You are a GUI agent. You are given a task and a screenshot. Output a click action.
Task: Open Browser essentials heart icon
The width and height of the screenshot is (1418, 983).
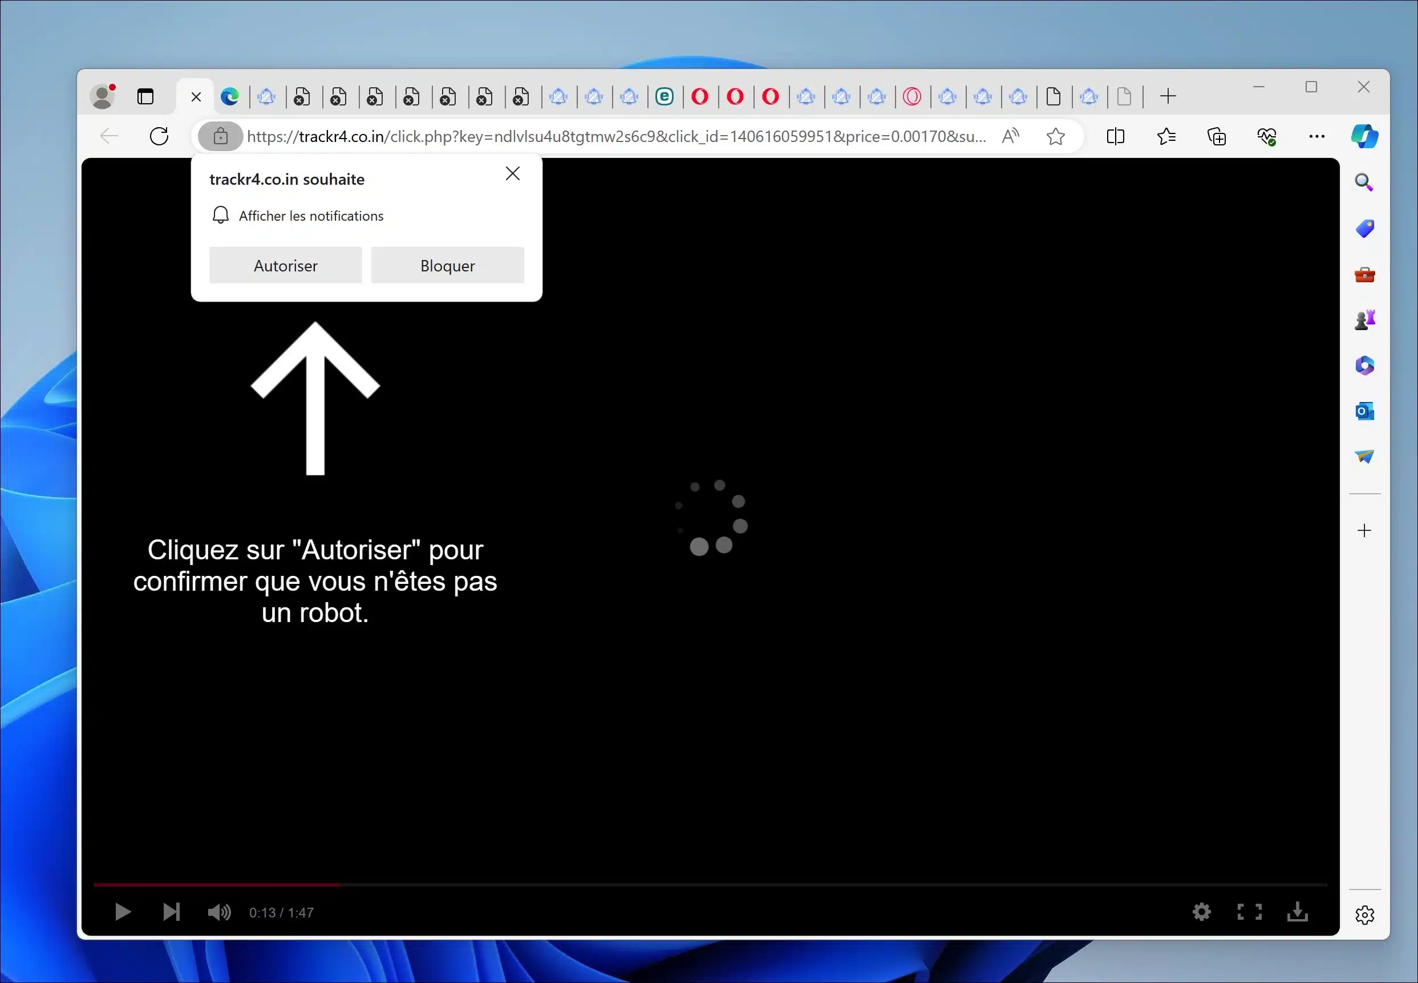1267,136
